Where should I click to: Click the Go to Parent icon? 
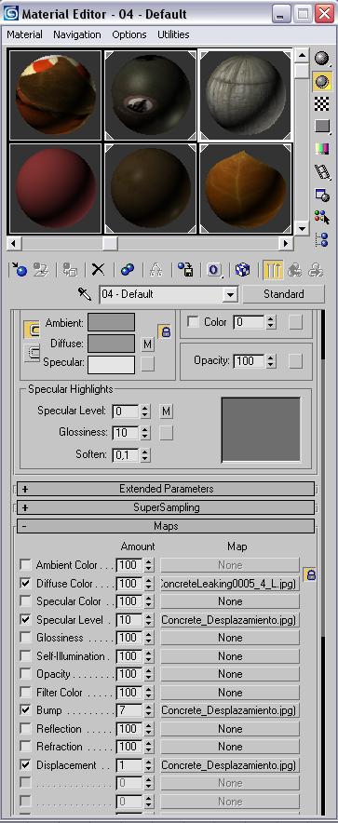(x=295, y=270)
